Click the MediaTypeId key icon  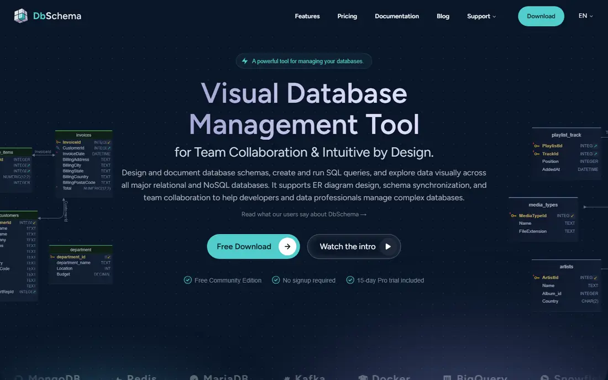point(513,216)
